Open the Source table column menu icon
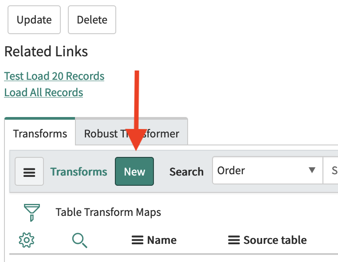This screenshot has height=262, width=338. pos(234,240)
